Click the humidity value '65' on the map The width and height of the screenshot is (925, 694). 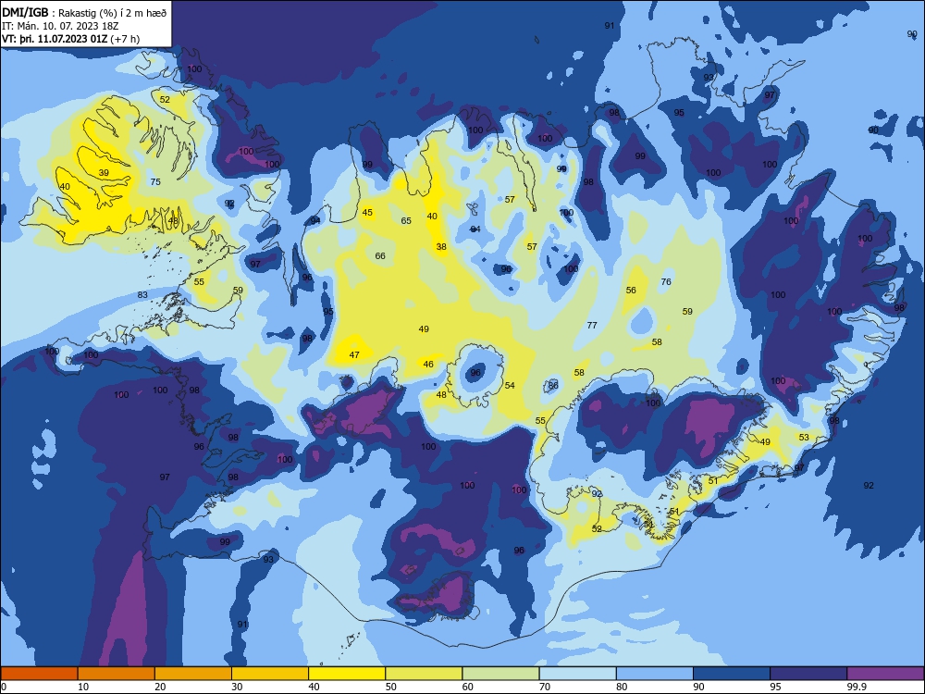tap(406, 221)
